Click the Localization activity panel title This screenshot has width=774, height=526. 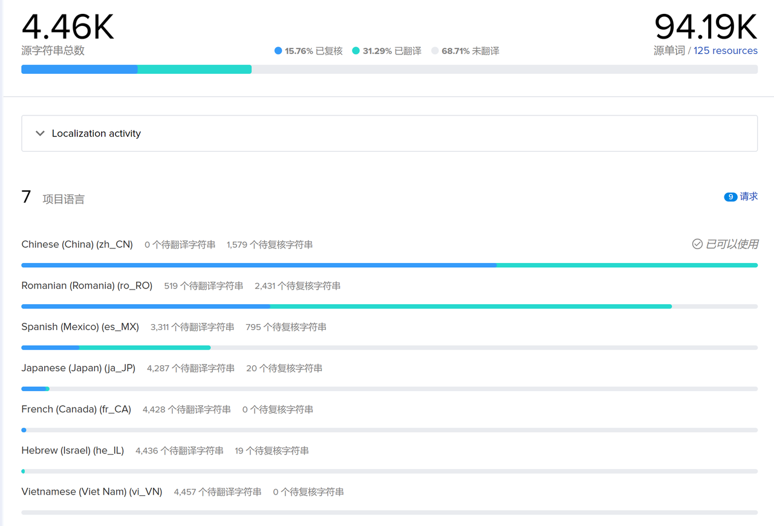pyautogui.click(x=96, y=134)
